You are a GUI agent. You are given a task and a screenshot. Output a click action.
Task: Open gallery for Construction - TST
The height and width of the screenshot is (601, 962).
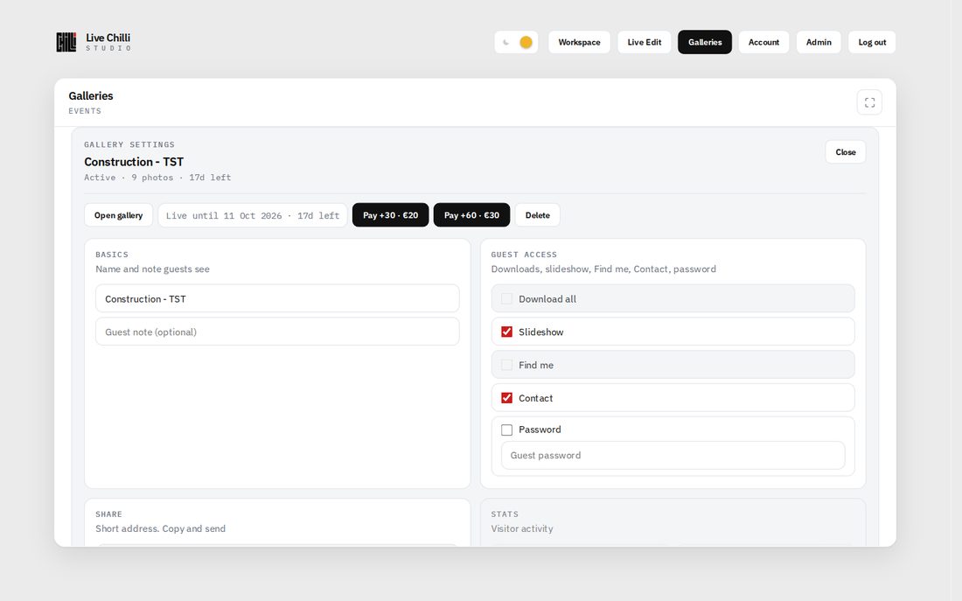[x=118, y=215]
